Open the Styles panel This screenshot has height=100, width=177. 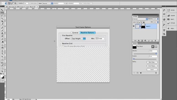(x=171, y=23)
